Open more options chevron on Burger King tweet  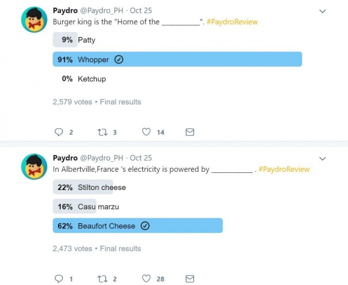(x=322, y=11)
